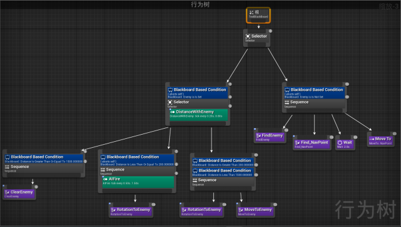The image size is (401, 227).
Task: Click the Wait task node
Action: (345, 144)
